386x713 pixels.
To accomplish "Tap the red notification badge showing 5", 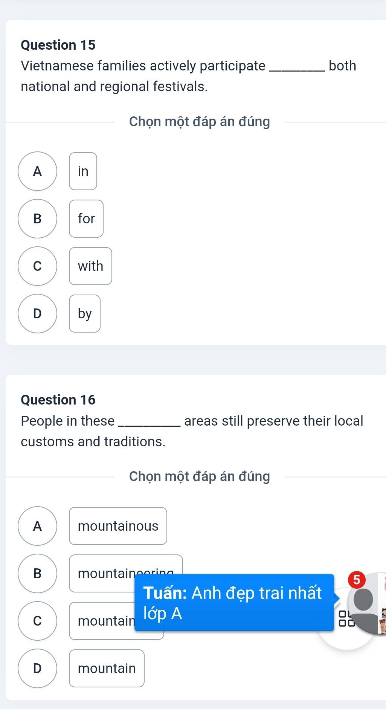I will (357, 580).
